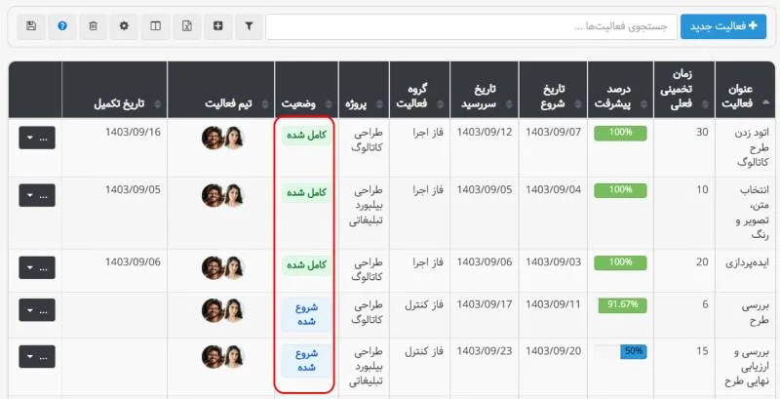
Task: Click the فعالیت جدید new activity button
Action: click(x=723, y=26)
